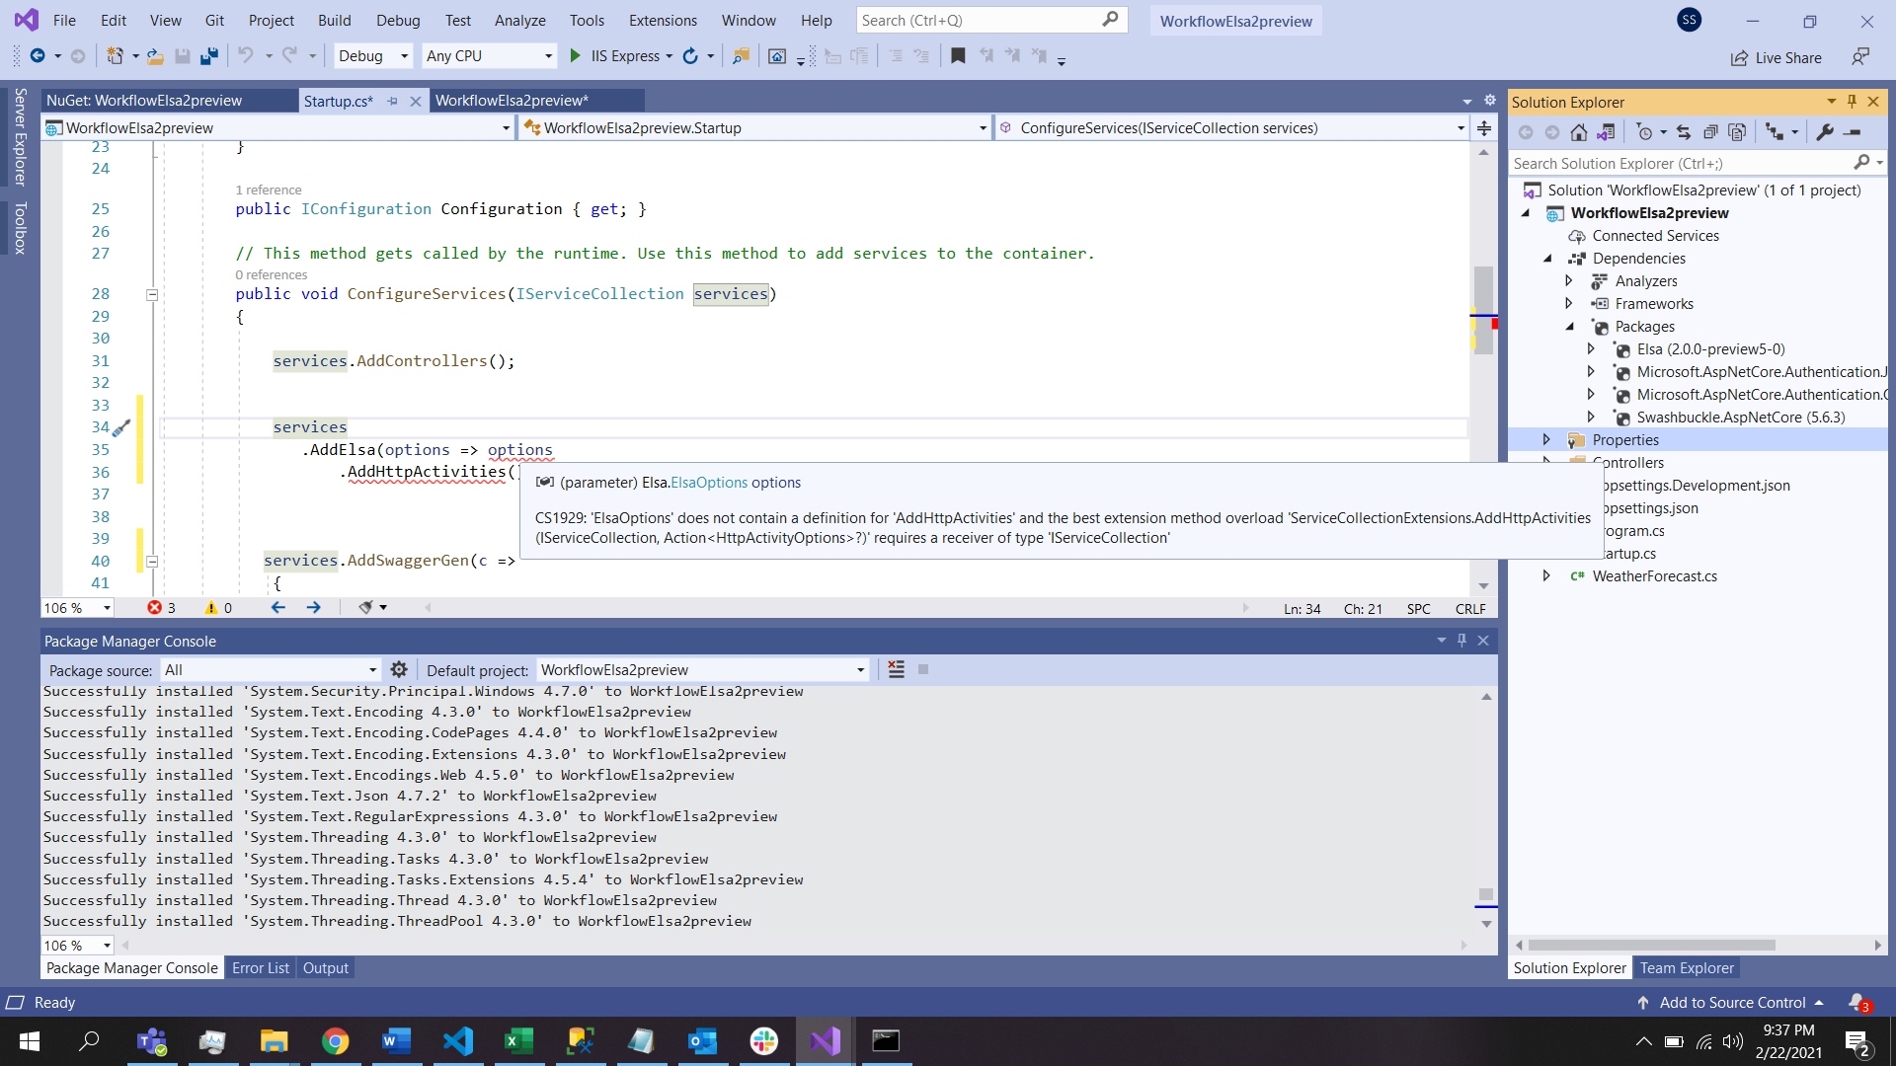Screen dimensions: 1896x1066
Task: Pin the Package Manager Console panel
Action: coord(1461,641)
